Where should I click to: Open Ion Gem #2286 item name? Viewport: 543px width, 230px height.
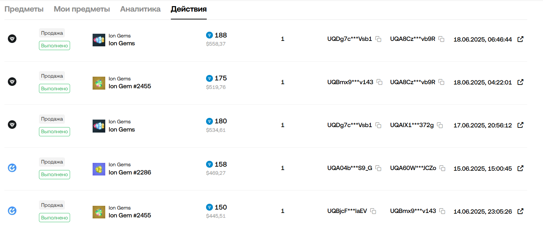(130, 172)
